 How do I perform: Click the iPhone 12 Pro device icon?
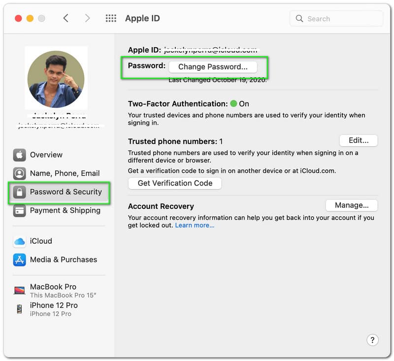tap(19, 309)
